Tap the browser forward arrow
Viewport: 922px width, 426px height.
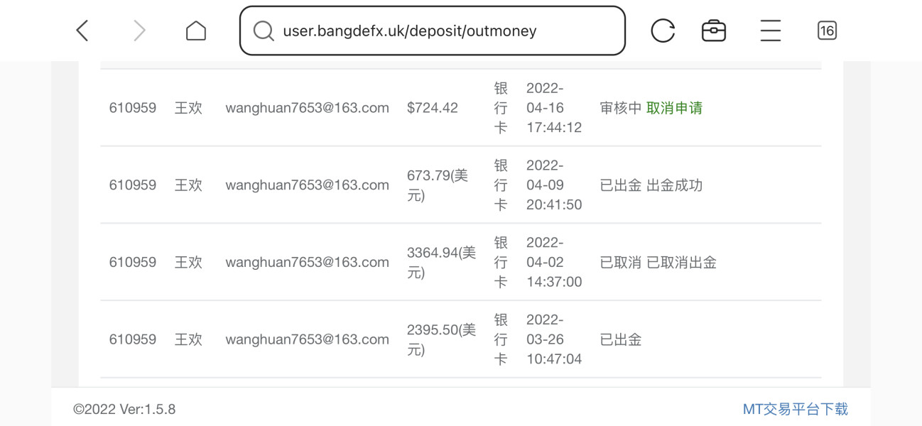[139, 31]
